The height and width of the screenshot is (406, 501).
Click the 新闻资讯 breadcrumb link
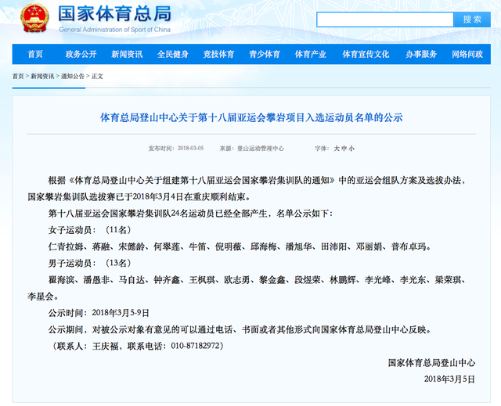pos(42,77)
